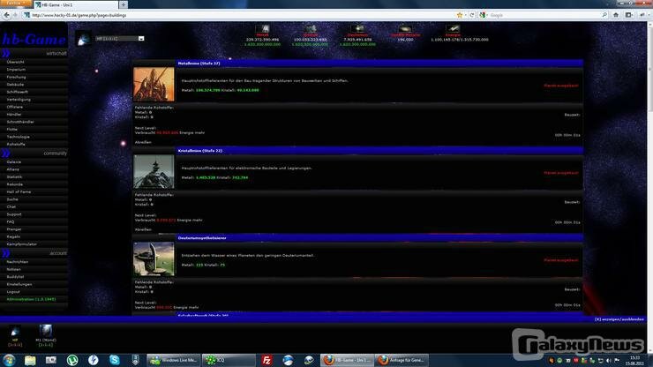Open Imperium in the sidebar
Screen dimensions: 653x367
coord(16,70)
